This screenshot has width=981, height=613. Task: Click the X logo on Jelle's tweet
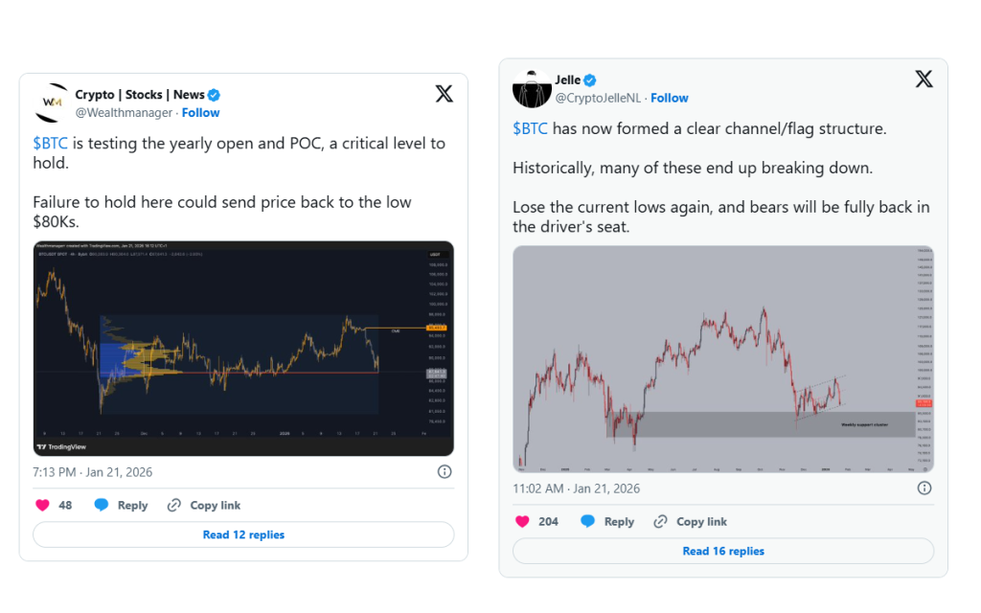[x=924, y=79]
